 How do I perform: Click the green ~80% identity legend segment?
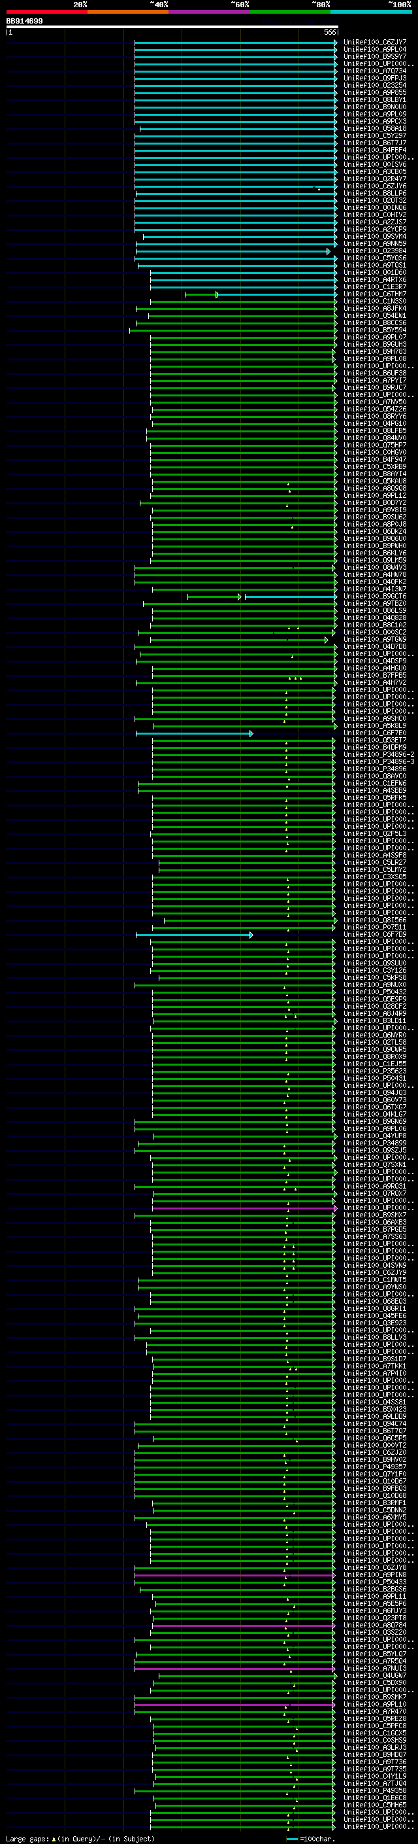coord(290,12)
